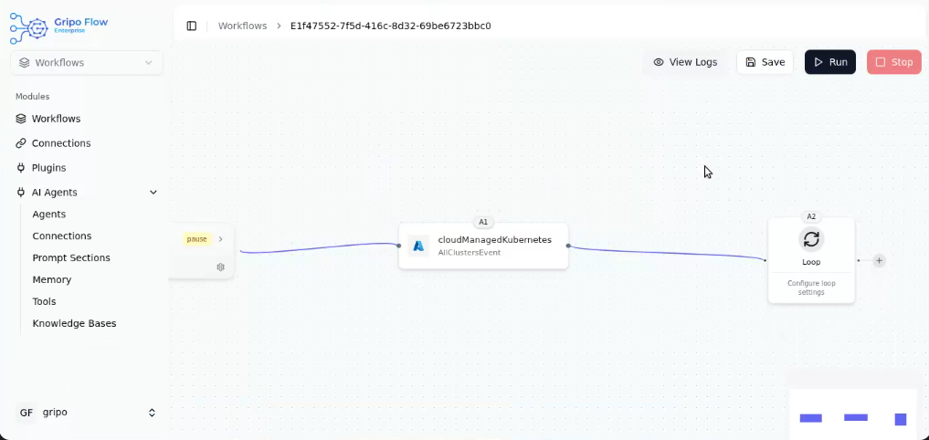Viewport: 929px width, 440px height.
Task: Open View Logs
Action: 685,62
